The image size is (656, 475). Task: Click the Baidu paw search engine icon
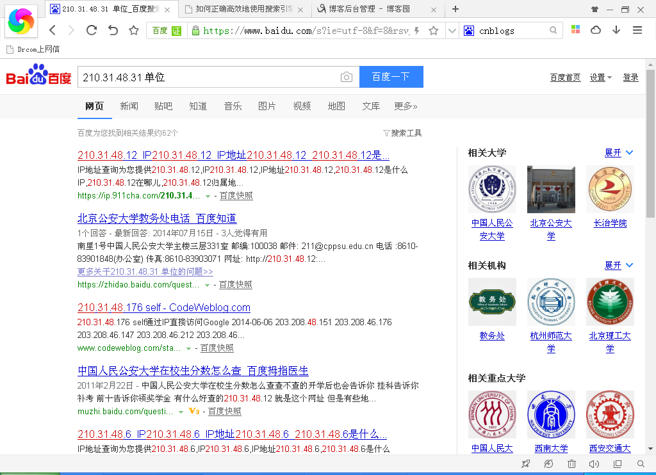(x=469, y=31)
